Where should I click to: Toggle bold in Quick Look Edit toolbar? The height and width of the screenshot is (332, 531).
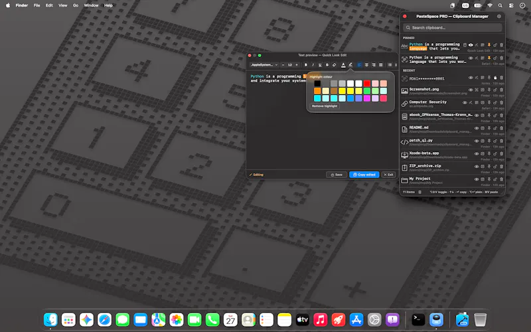point(306,64)
